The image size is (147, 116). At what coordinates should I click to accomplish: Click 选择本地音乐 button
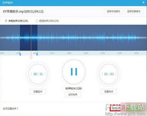[113, 11]
